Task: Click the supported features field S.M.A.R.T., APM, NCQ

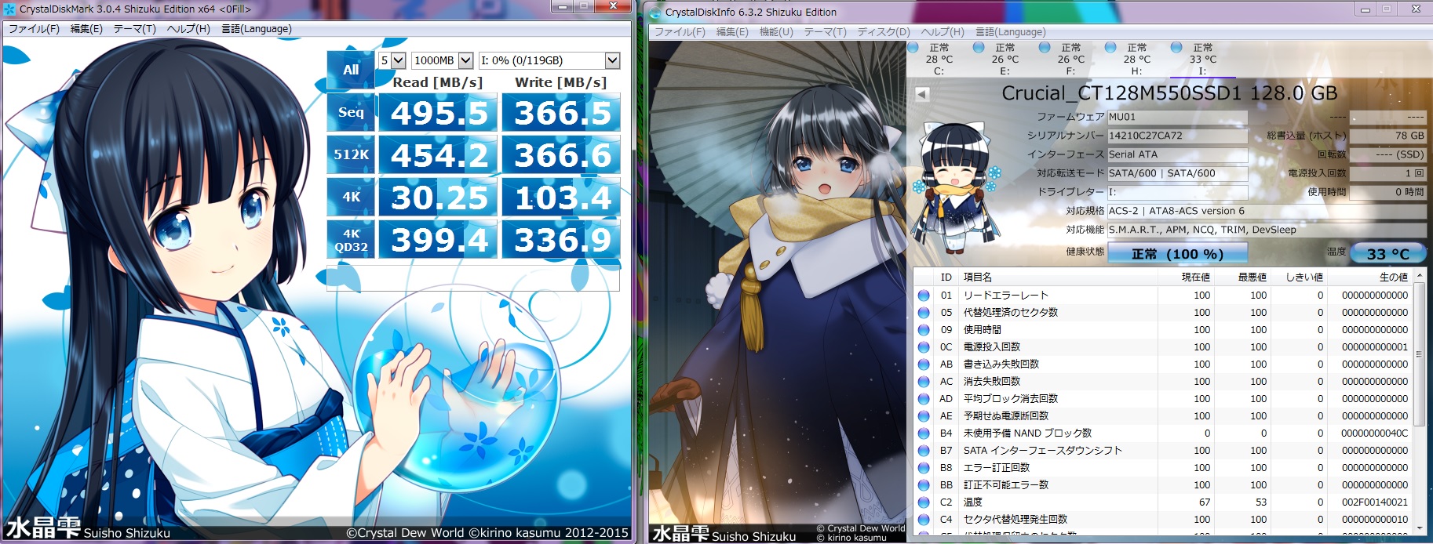Action: coord(1267,230)
